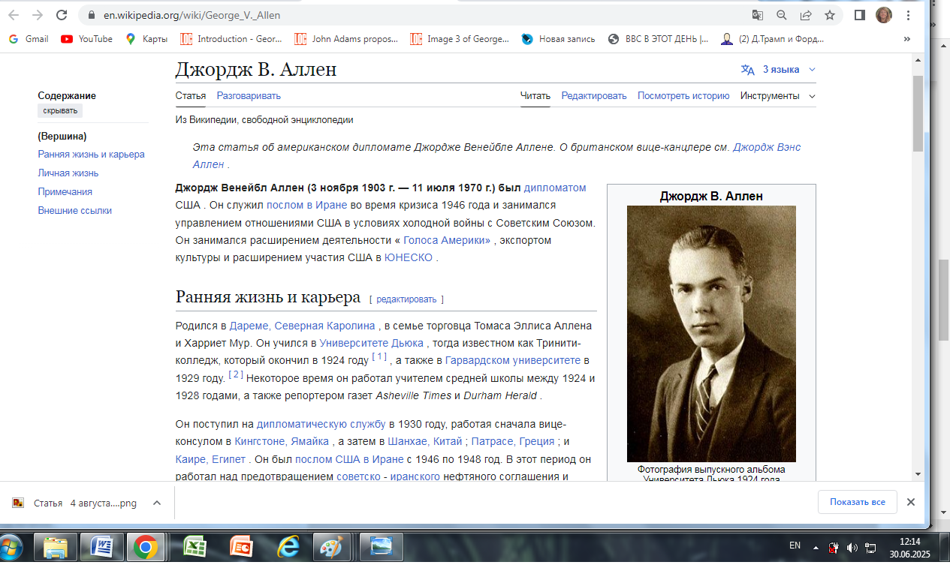The image size is (950, 565).
Task: Open Internet Explorer from the taskbar
Action: pos(288,546)
